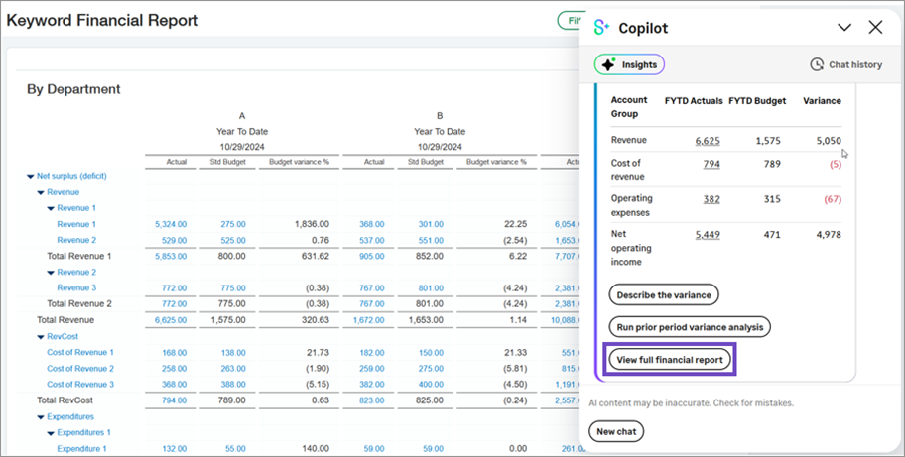Image resolution: width=905 pixels, height=457 pixels.
Task: Collapse the Expenditures group
Action: tap(41, 416)
